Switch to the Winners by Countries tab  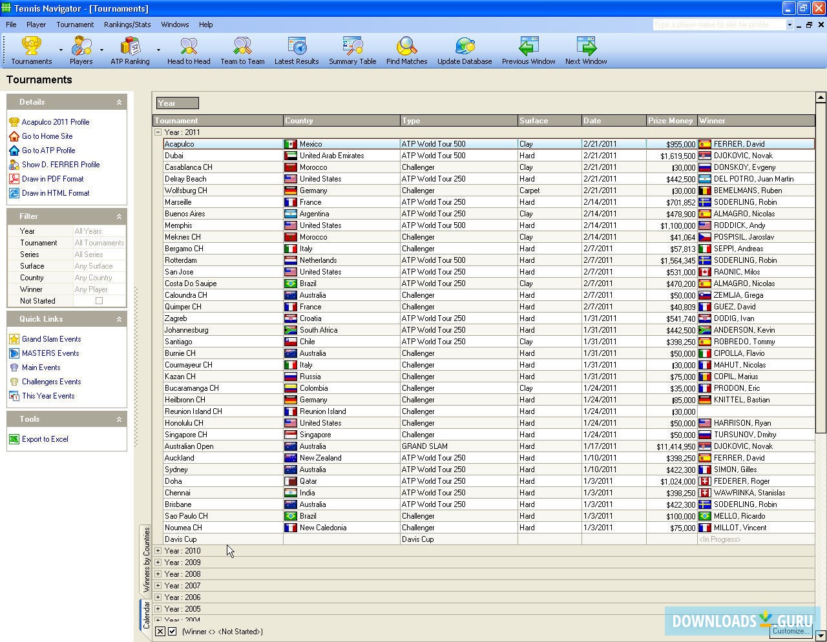pos(146,559)
